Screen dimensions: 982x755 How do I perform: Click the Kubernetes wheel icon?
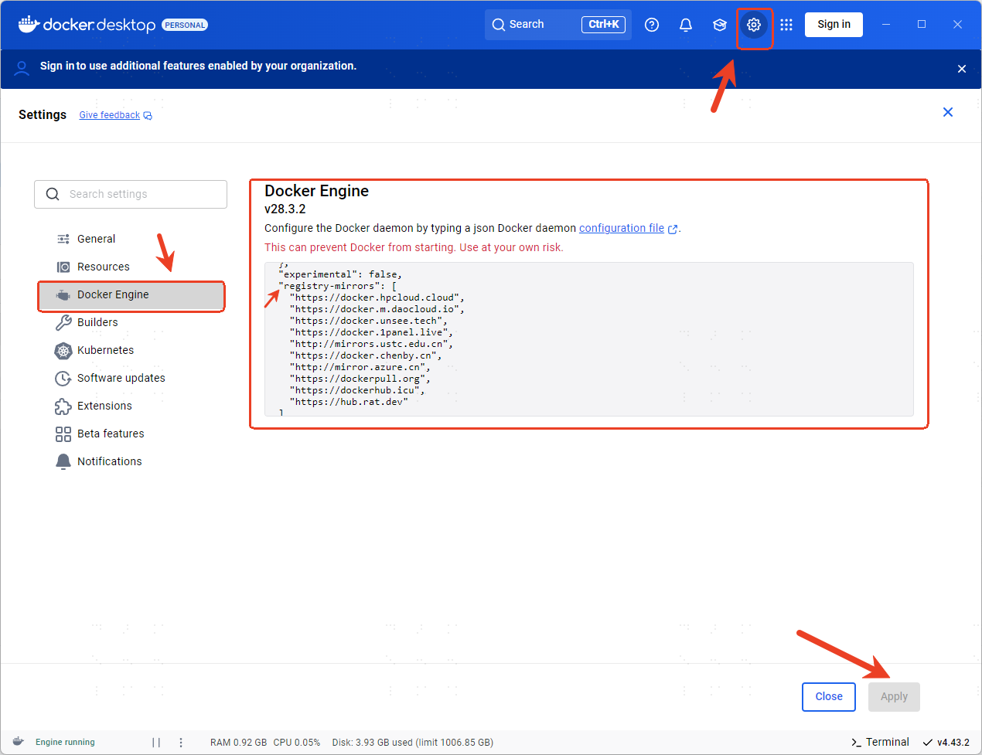click(x=63, y=351)
